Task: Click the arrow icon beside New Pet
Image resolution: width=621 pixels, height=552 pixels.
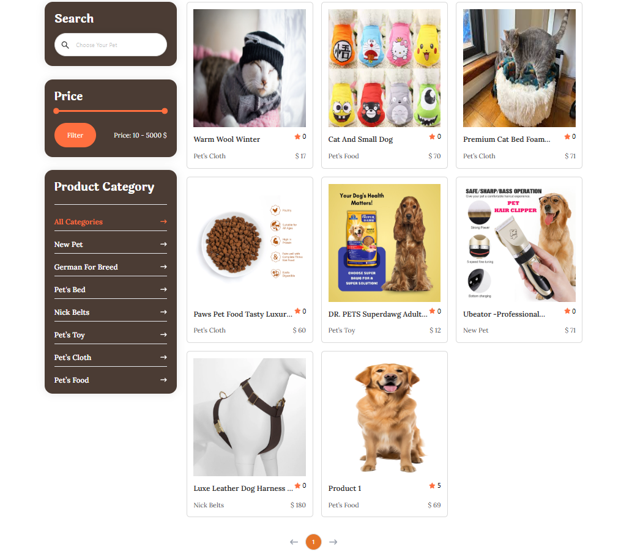Action: pyautogui.click(x=163, y=244)
